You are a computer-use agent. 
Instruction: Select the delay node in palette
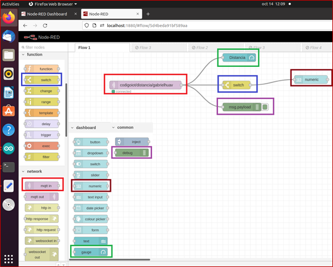(42, 124)
